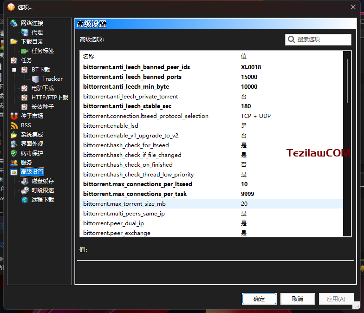Select 界面外观 in the options tree
364x313 pixels.
point(32,144)
